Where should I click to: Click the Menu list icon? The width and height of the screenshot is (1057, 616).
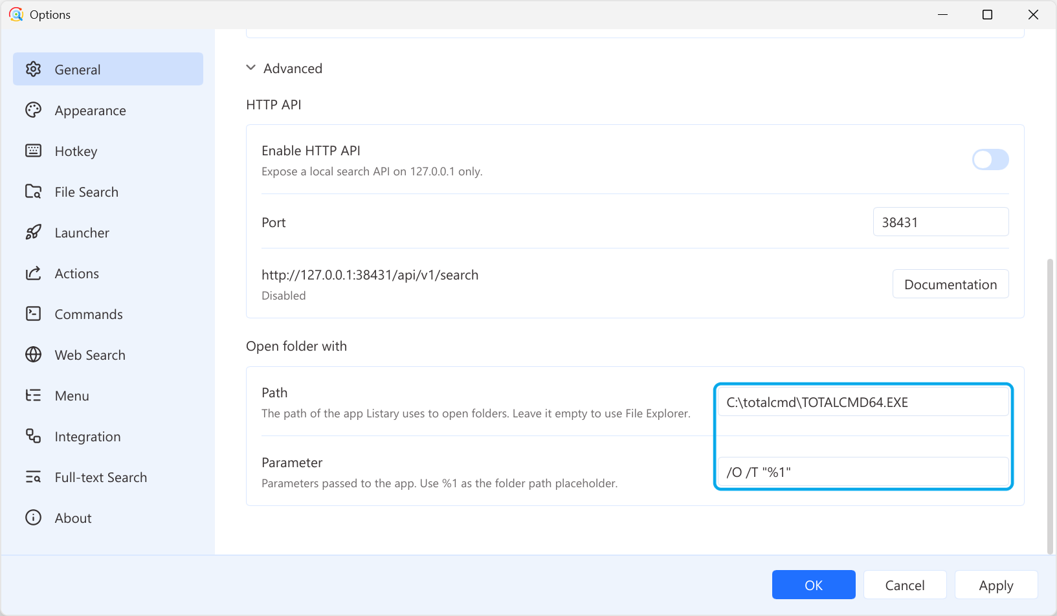tap(33, 395)
